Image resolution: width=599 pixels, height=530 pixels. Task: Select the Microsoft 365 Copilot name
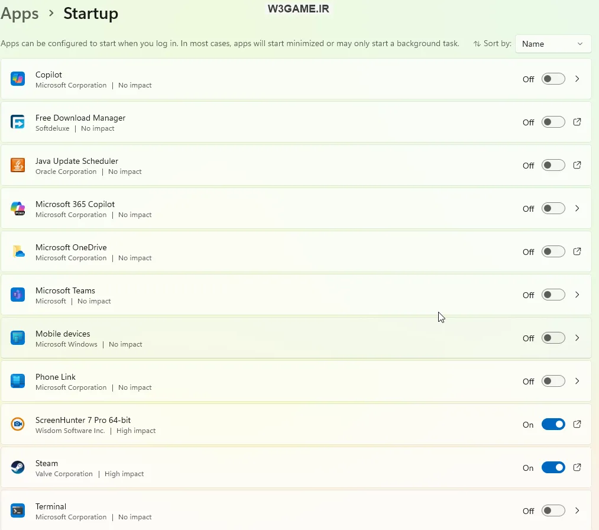coord(75,205)
